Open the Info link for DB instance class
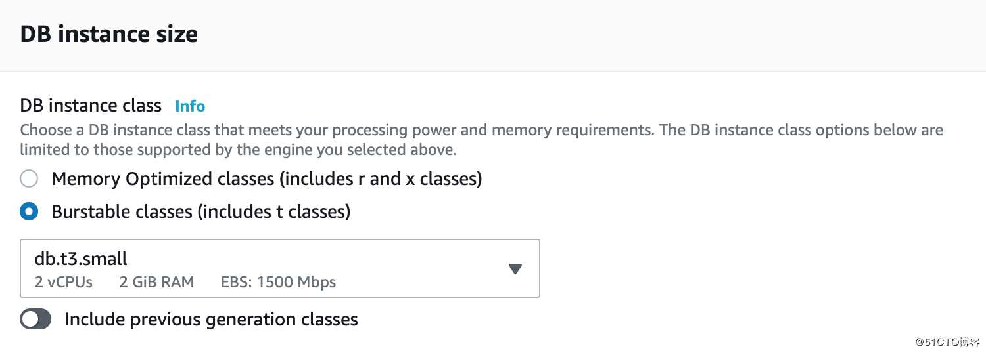Image resolution: width=986 pixels, height=353 pixels. (x=190, y=106)
